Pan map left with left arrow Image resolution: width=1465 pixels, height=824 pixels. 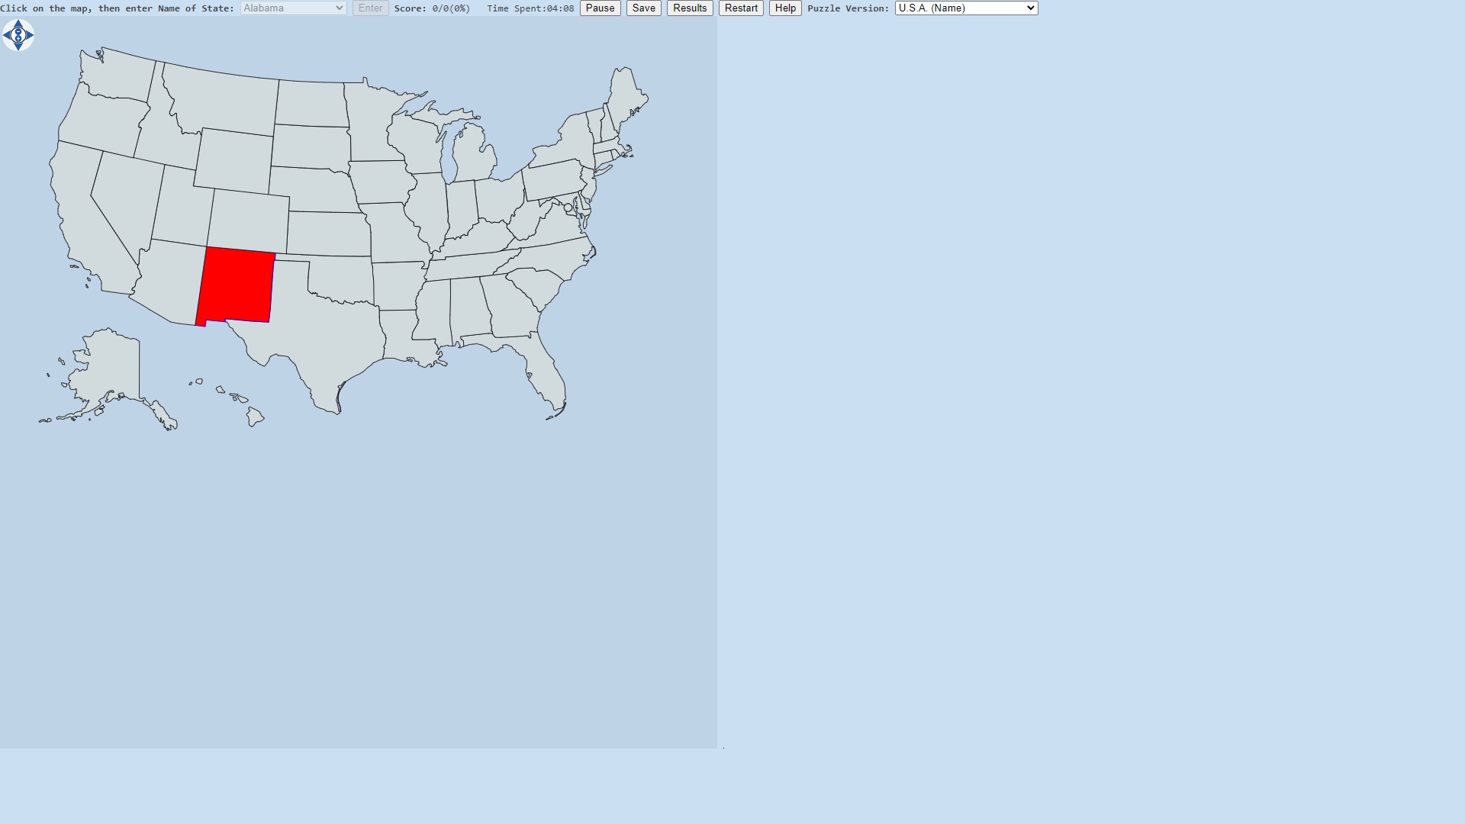coord(8,35)
